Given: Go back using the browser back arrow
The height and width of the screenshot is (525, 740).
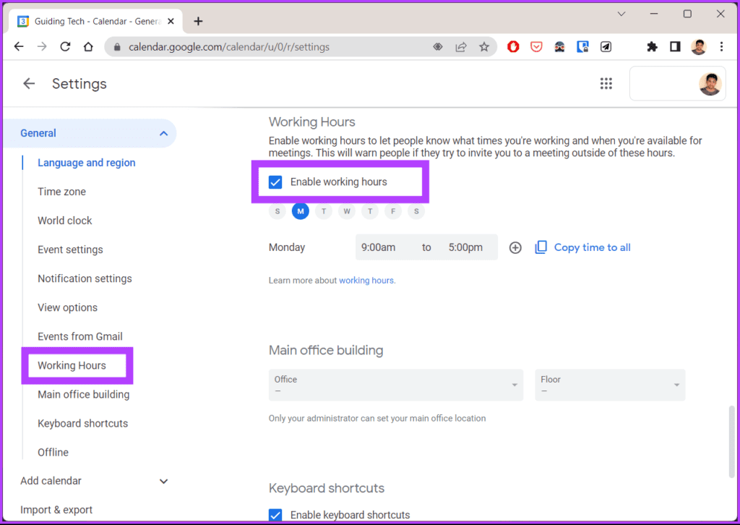Looking at the screenshot, I should tap(19, 47).
